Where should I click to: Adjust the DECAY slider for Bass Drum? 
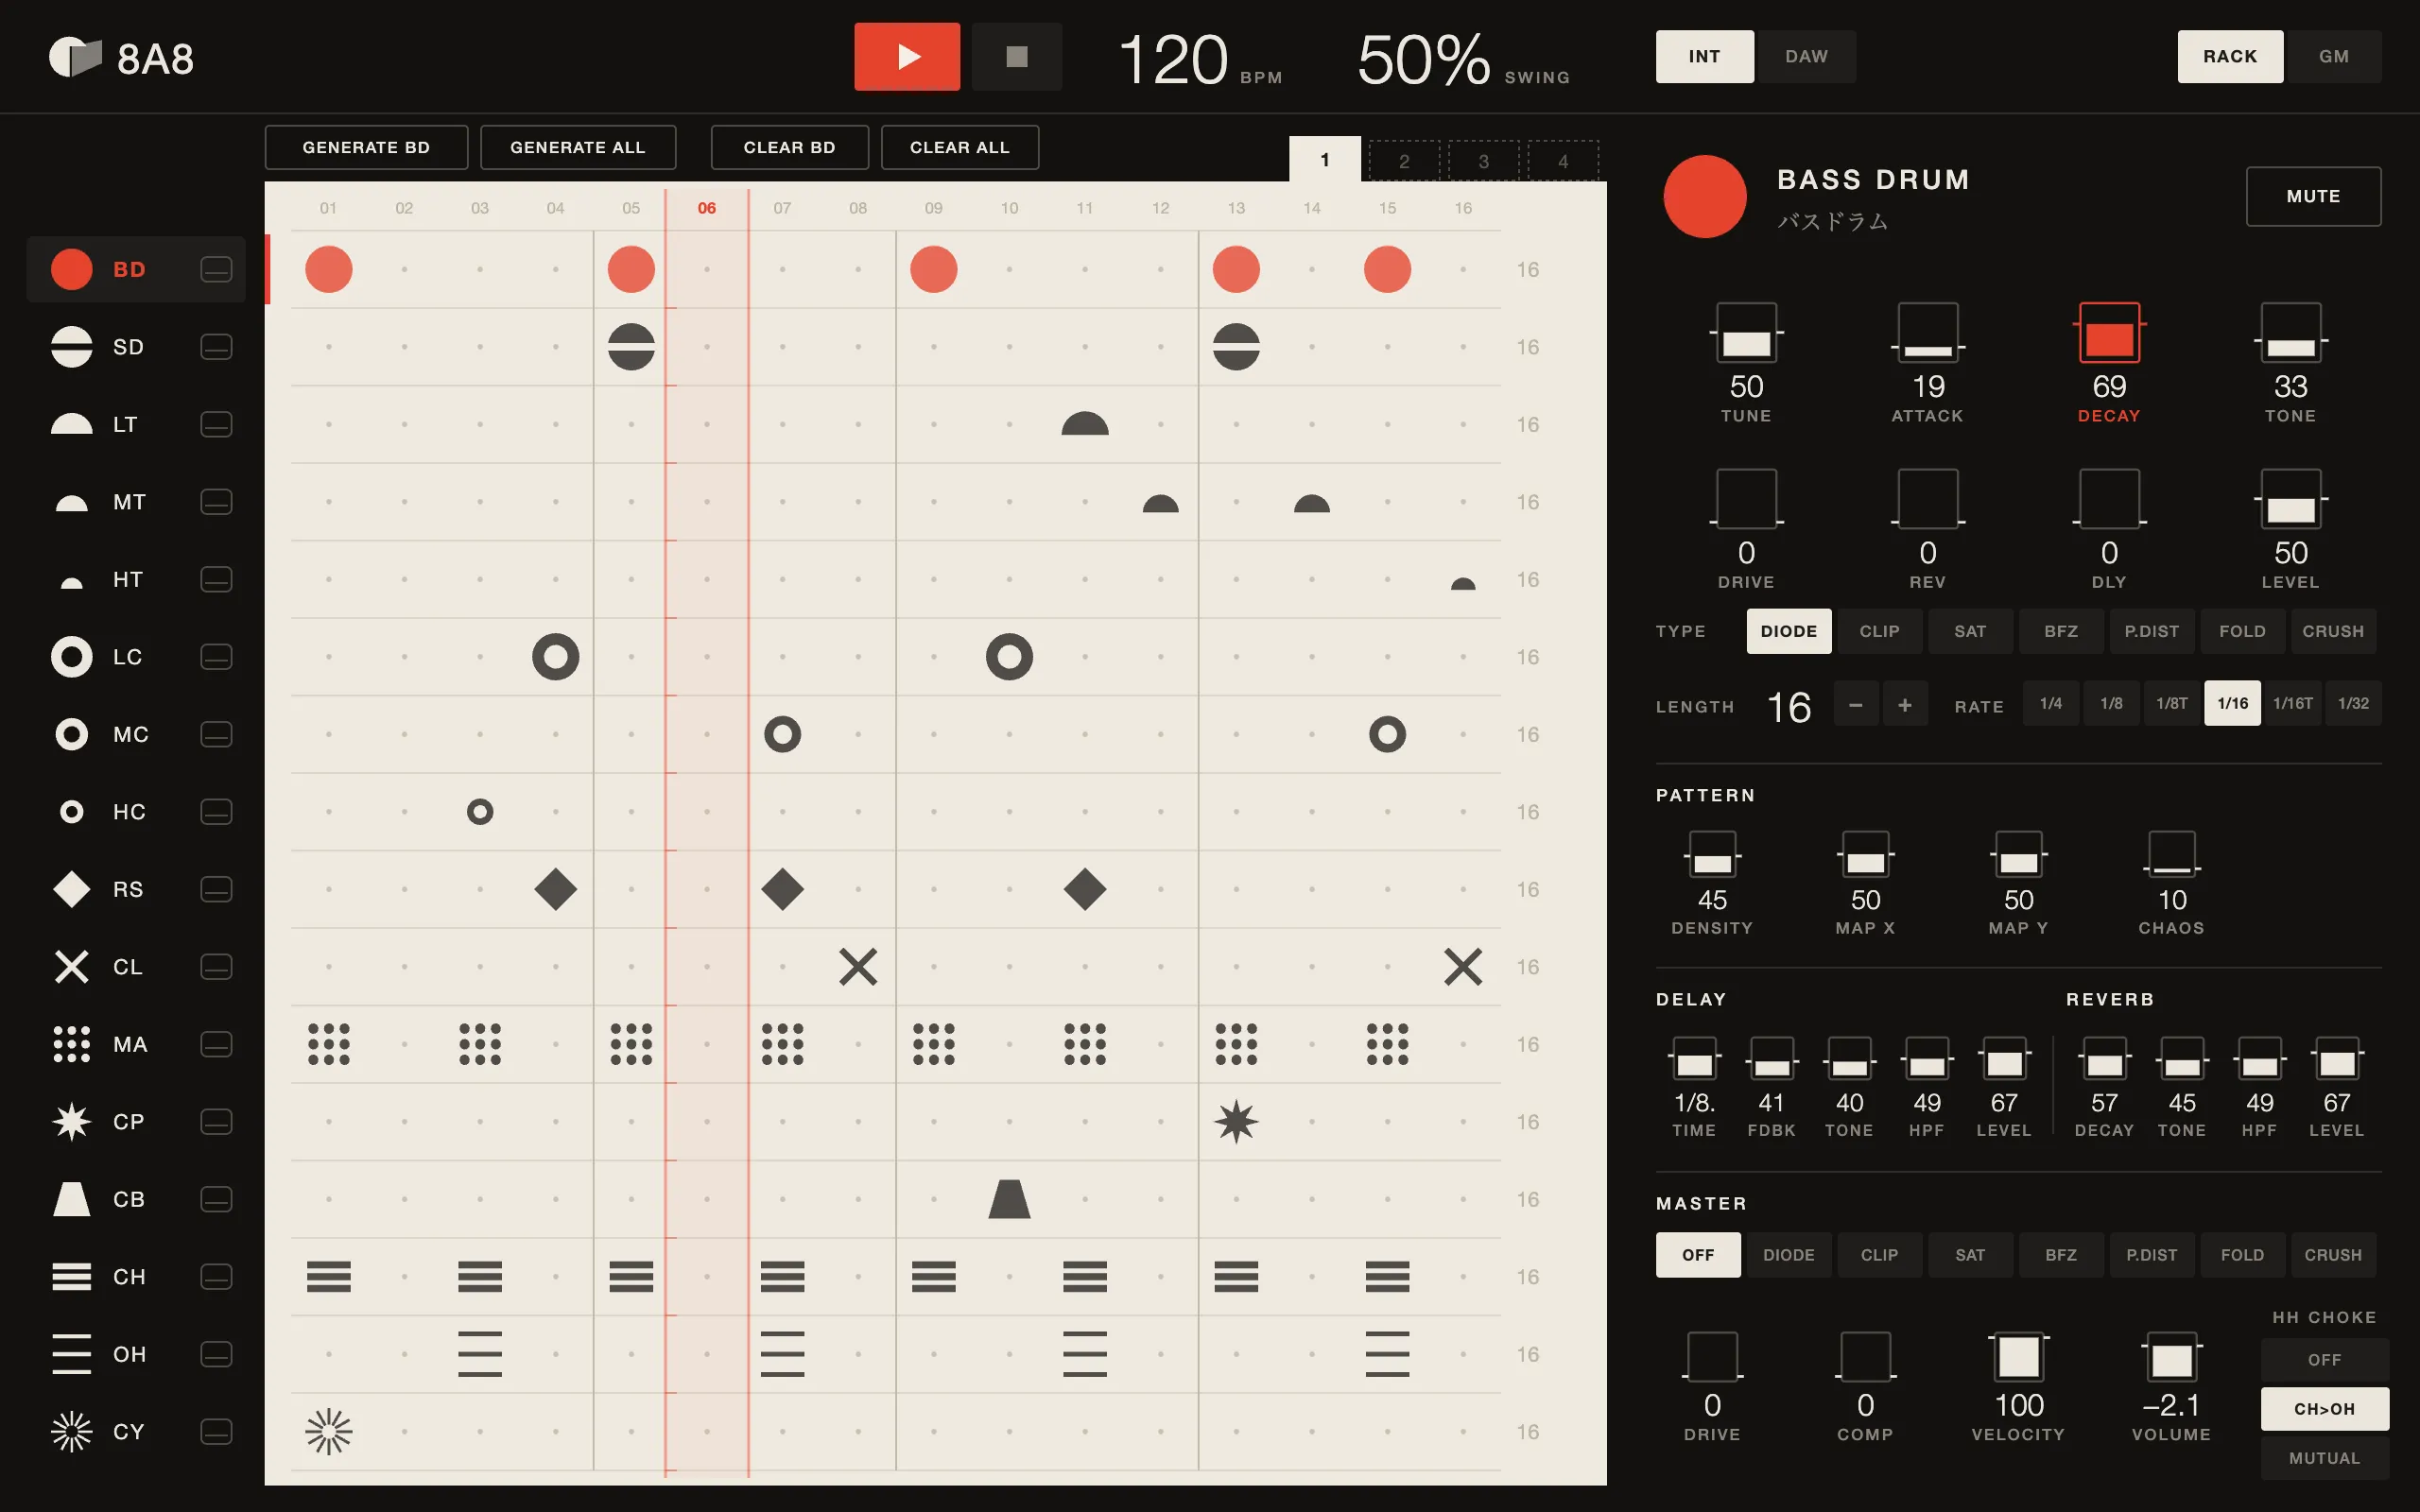click(2109, 334)
